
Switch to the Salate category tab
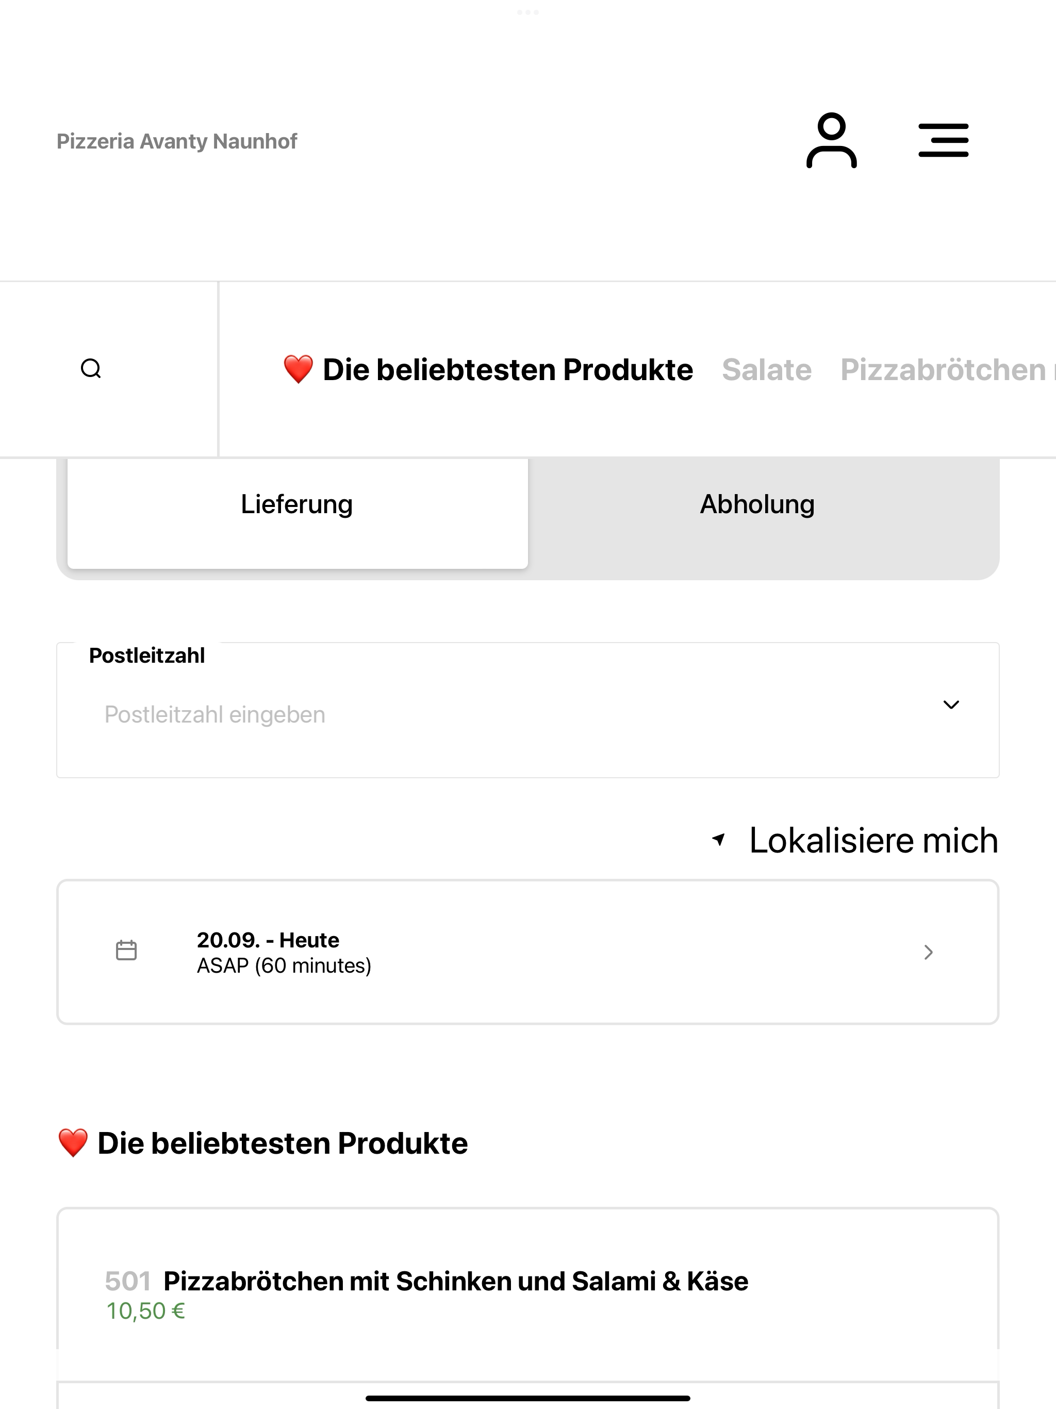click(x=767, y=370)
